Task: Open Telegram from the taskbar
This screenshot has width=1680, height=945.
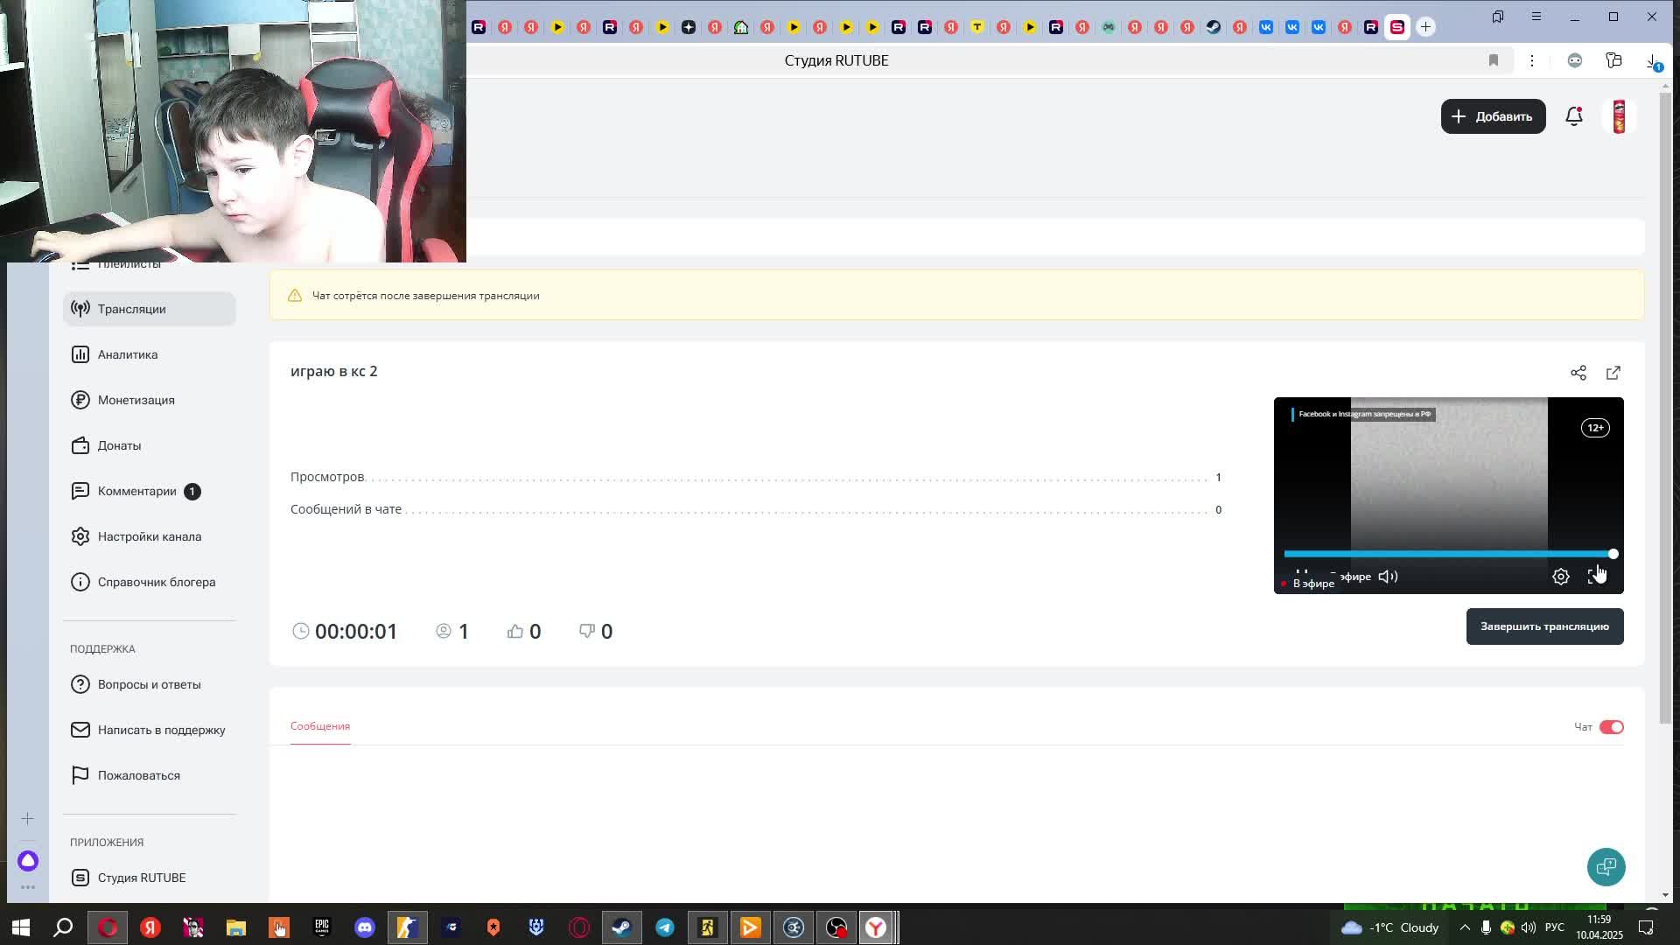Action: tap(665, 927)
